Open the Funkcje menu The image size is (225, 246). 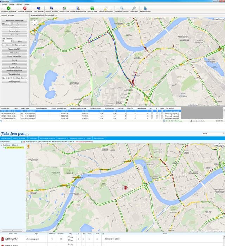pos(12,4)
